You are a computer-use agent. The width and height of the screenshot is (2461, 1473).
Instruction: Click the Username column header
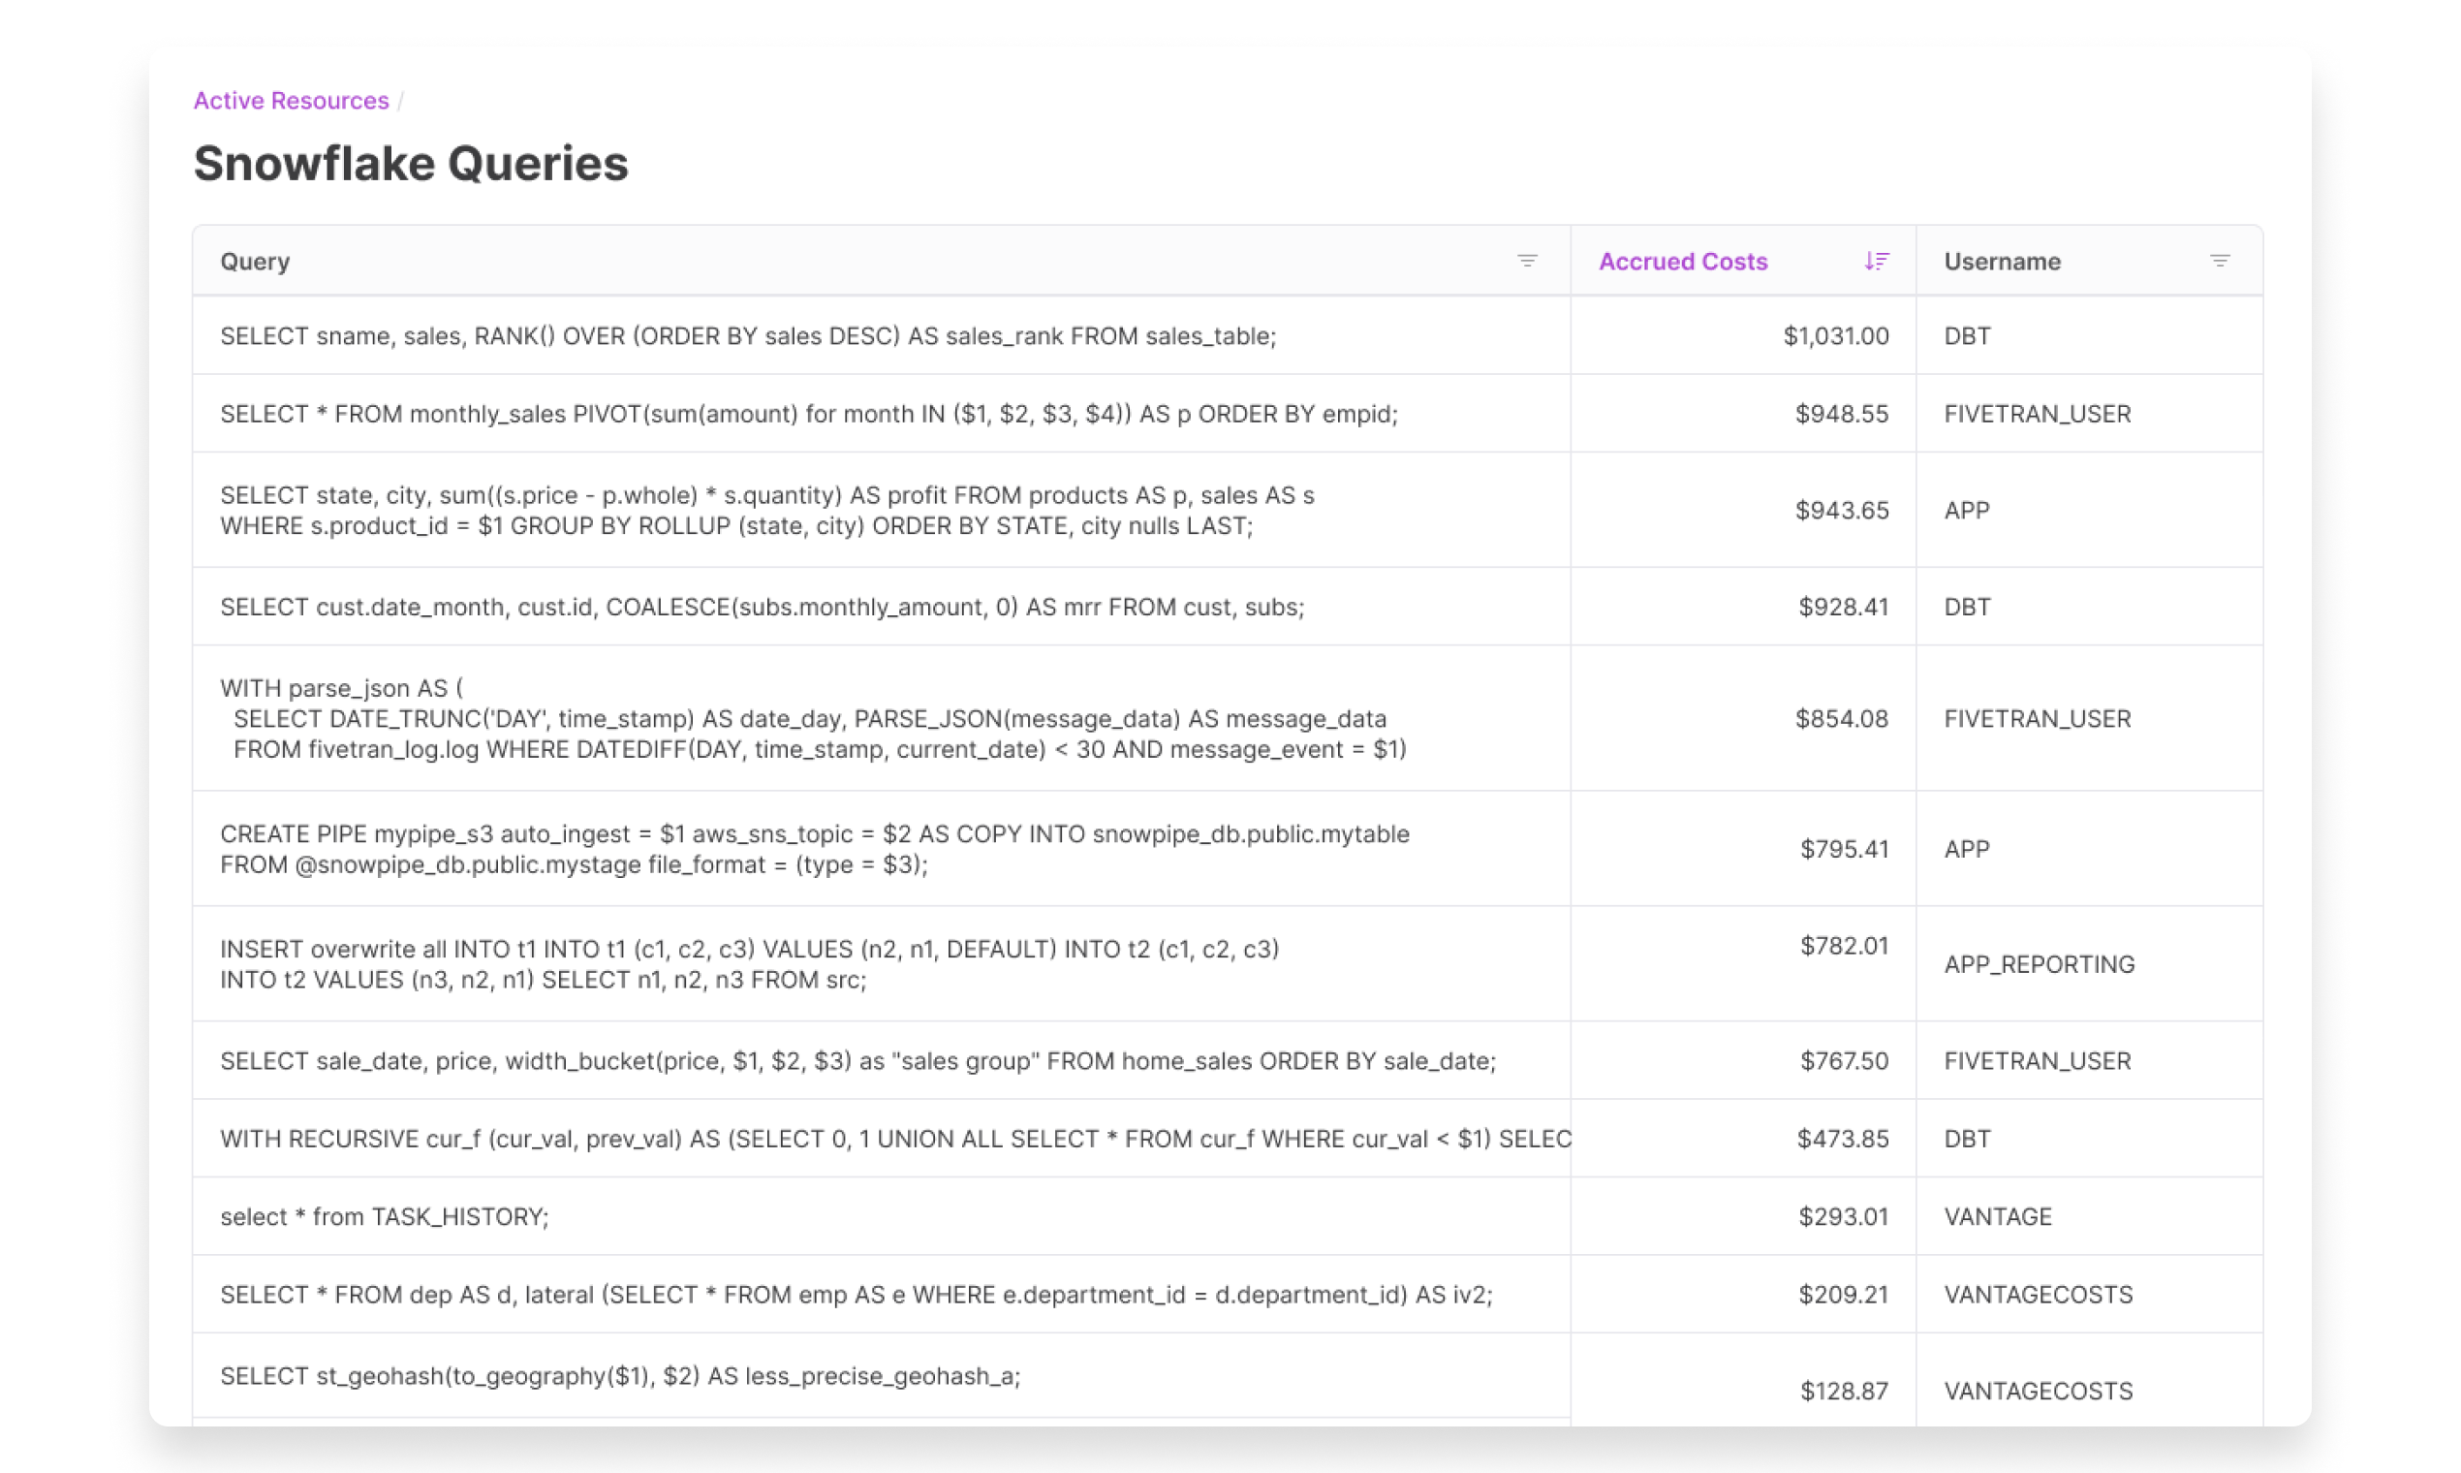2002,261
